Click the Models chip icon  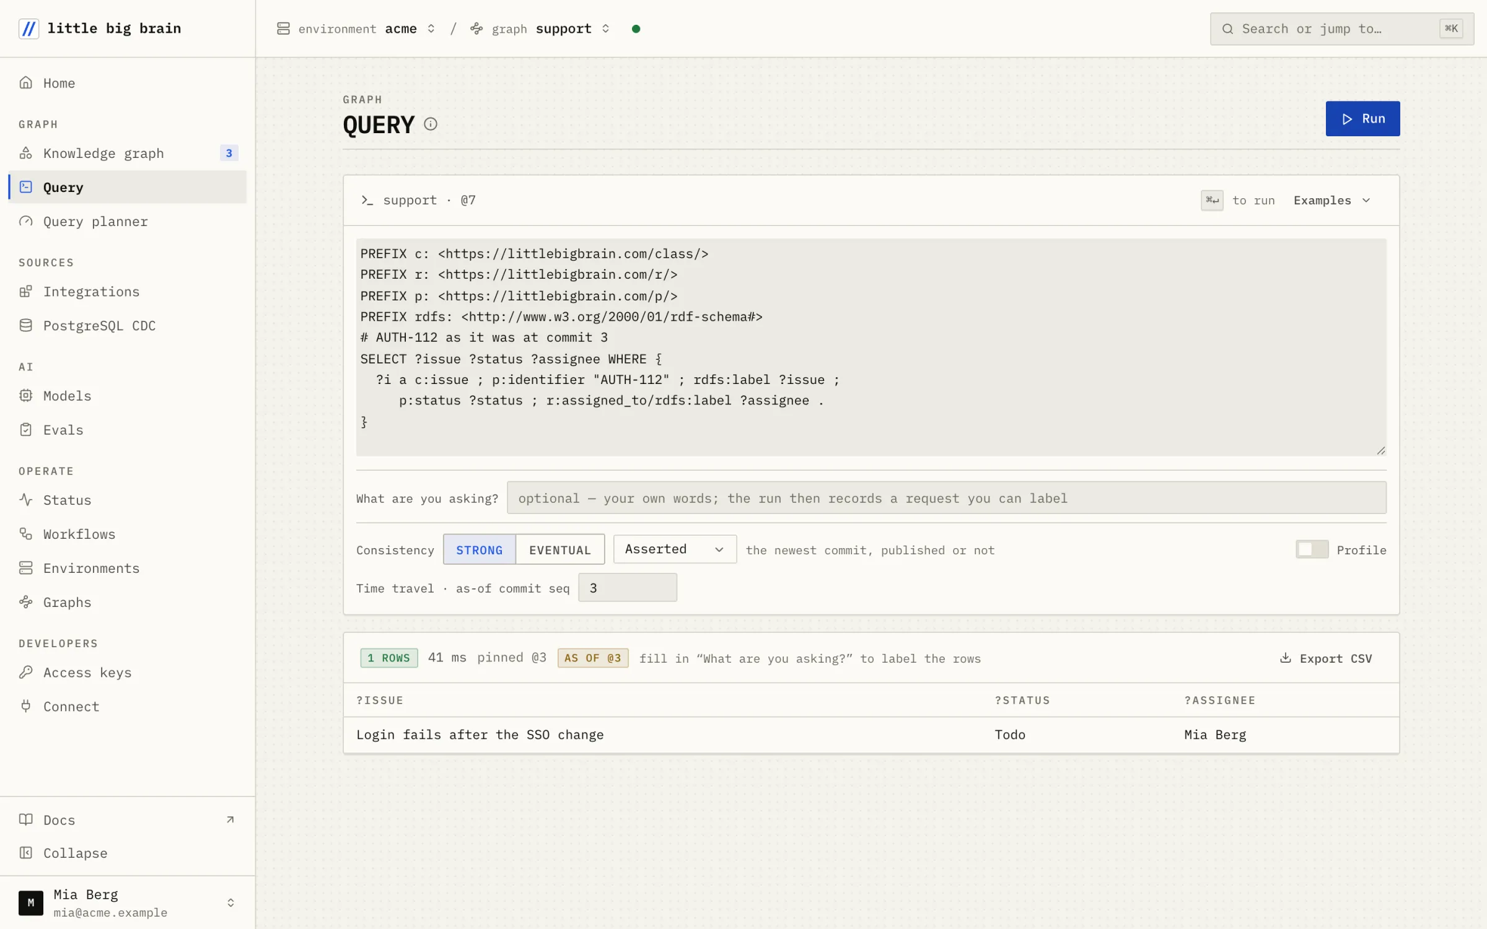coord(25,395)
